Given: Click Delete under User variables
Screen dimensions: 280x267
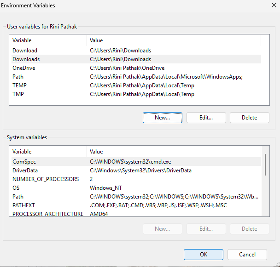Looking at the screenshot, I should pyautogui.click(x=249, y=117).
